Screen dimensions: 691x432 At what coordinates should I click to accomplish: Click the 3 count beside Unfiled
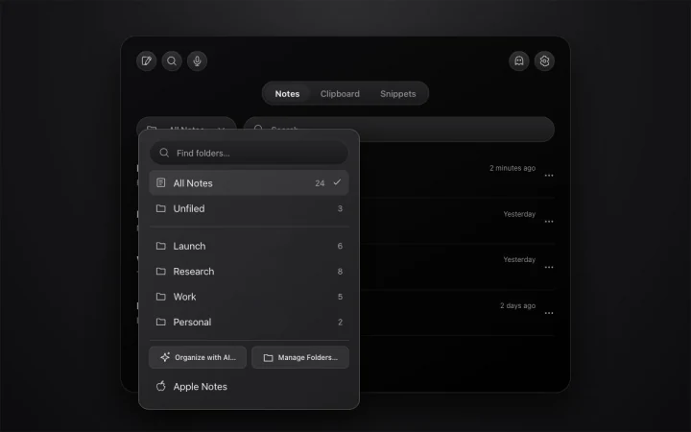pyautogui.click(x=340, y=208)
